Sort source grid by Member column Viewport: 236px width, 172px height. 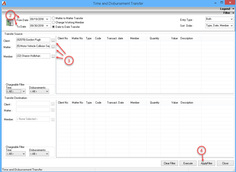tap(137, 38)
